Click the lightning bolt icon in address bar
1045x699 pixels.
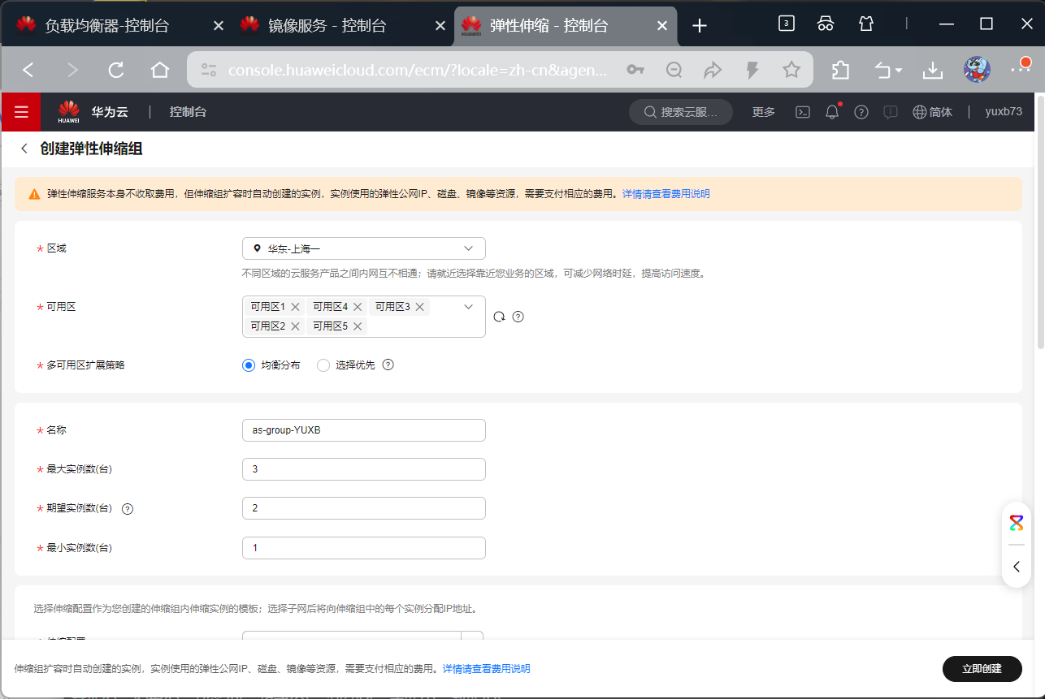click(752, 71)
